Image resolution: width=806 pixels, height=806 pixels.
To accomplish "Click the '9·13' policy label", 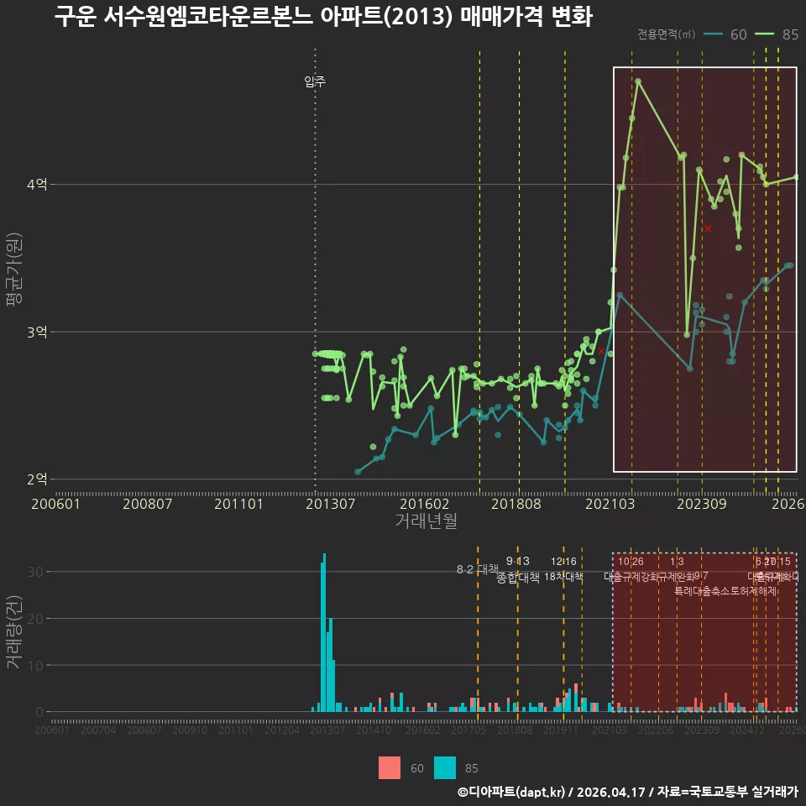I will pyautogui.click(x=518, y=561).
